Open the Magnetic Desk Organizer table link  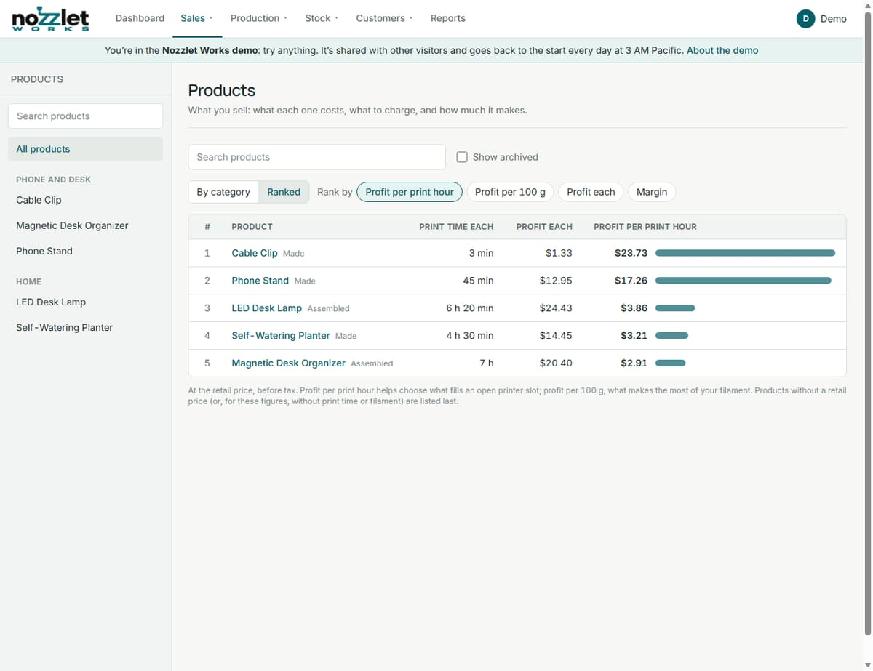288,363
